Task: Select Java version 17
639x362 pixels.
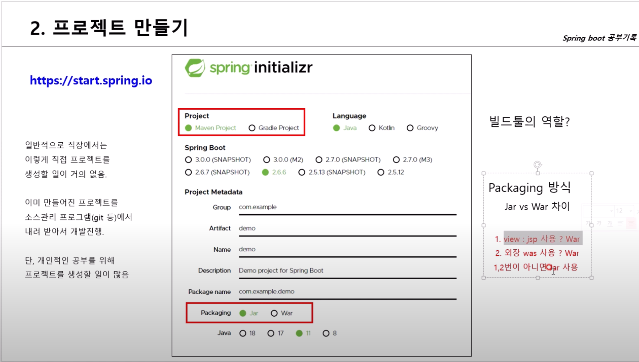Action: pos(271,333)
